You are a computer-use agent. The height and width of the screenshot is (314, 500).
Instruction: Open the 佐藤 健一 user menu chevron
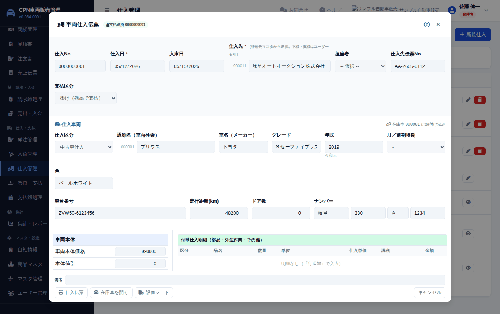tap(486, 10)
